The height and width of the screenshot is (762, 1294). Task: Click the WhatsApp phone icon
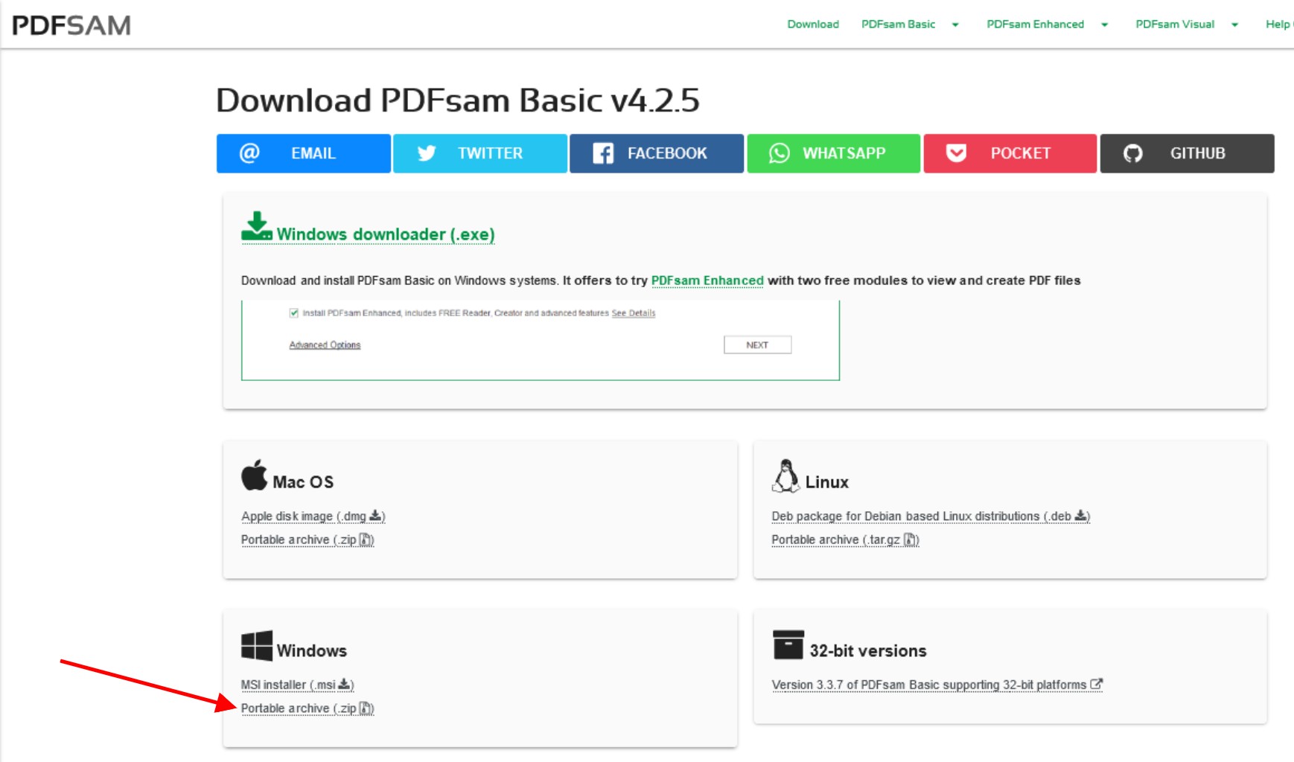click(x=779, y=153)
